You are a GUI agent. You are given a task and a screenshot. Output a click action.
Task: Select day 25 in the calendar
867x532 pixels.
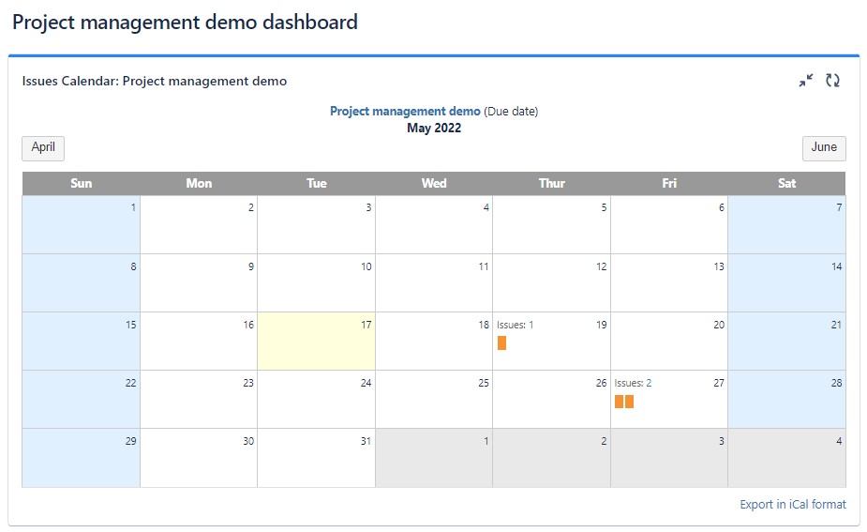pos(434,399)
